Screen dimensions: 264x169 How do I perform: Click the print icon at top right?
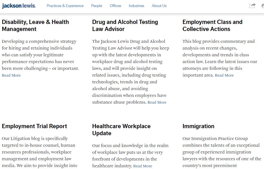click(x=263, y=6)
